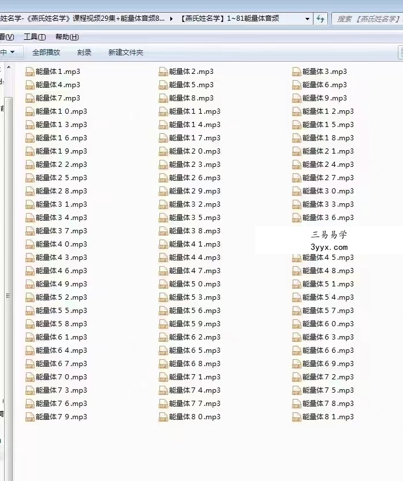
Task: Select the MP3 icon of 能量体18.mp3
Action: pyautogui.click(x=297, y=139)
